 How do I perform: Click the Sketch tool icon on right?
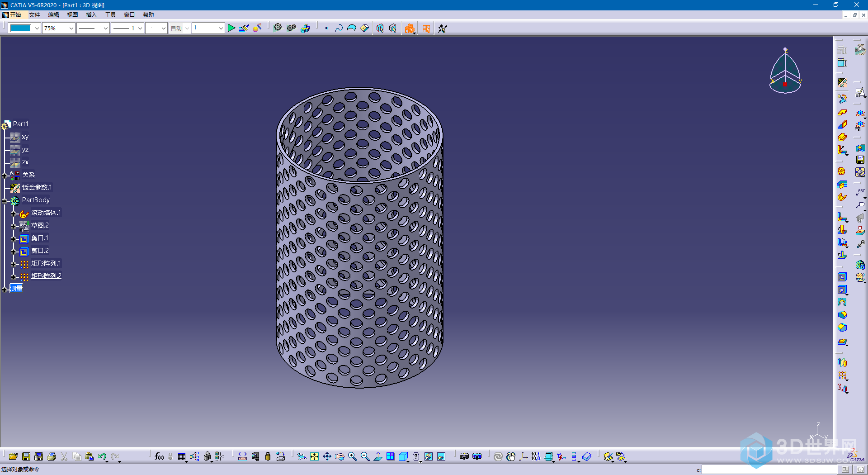860,93
